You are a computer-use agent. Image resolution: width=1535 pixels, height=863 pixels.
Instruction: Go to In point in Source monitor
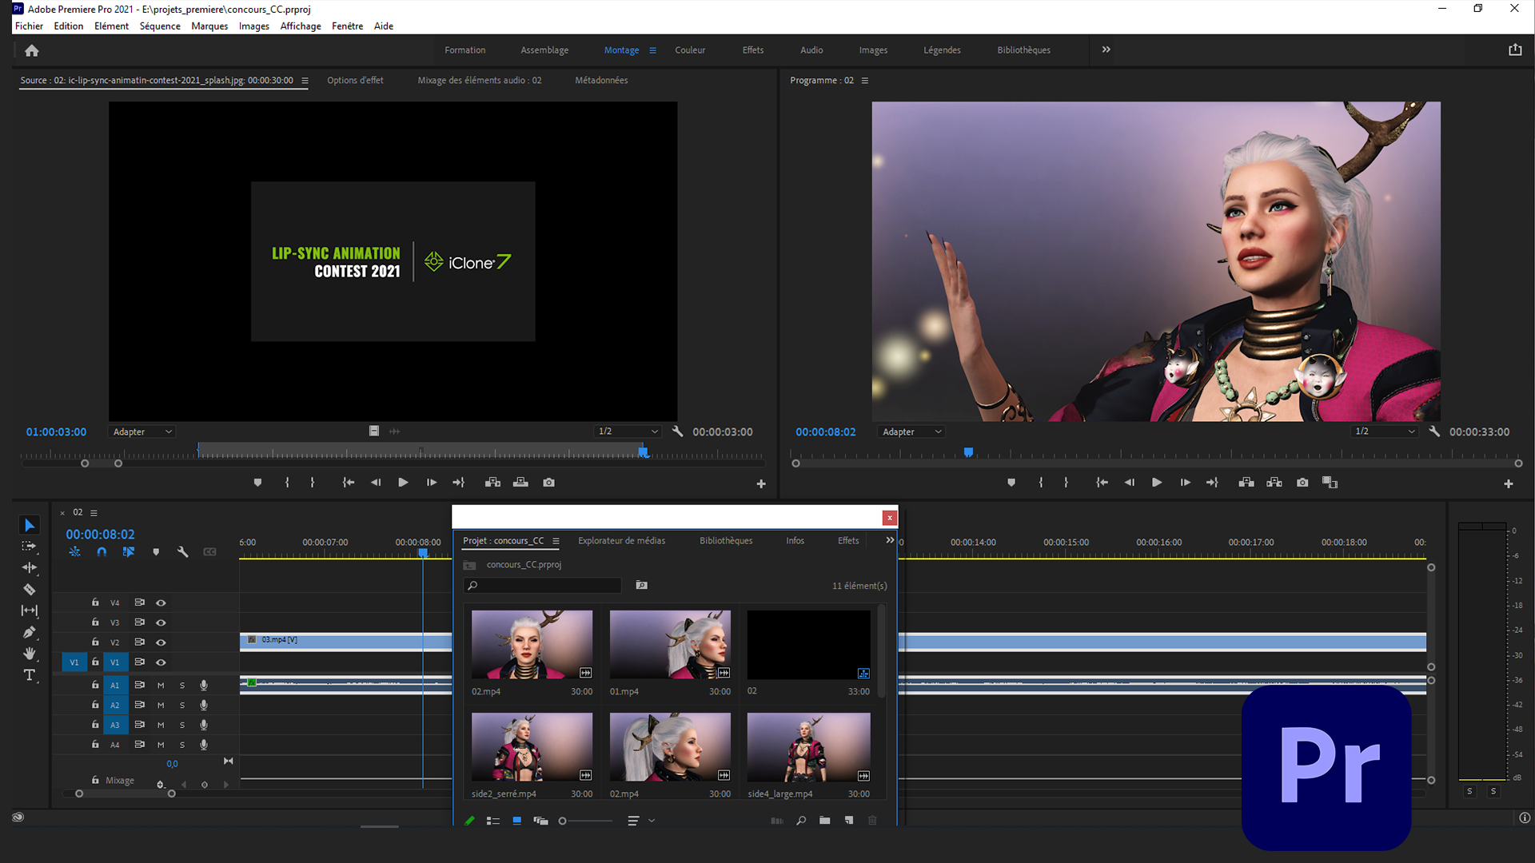click(348, 483)
